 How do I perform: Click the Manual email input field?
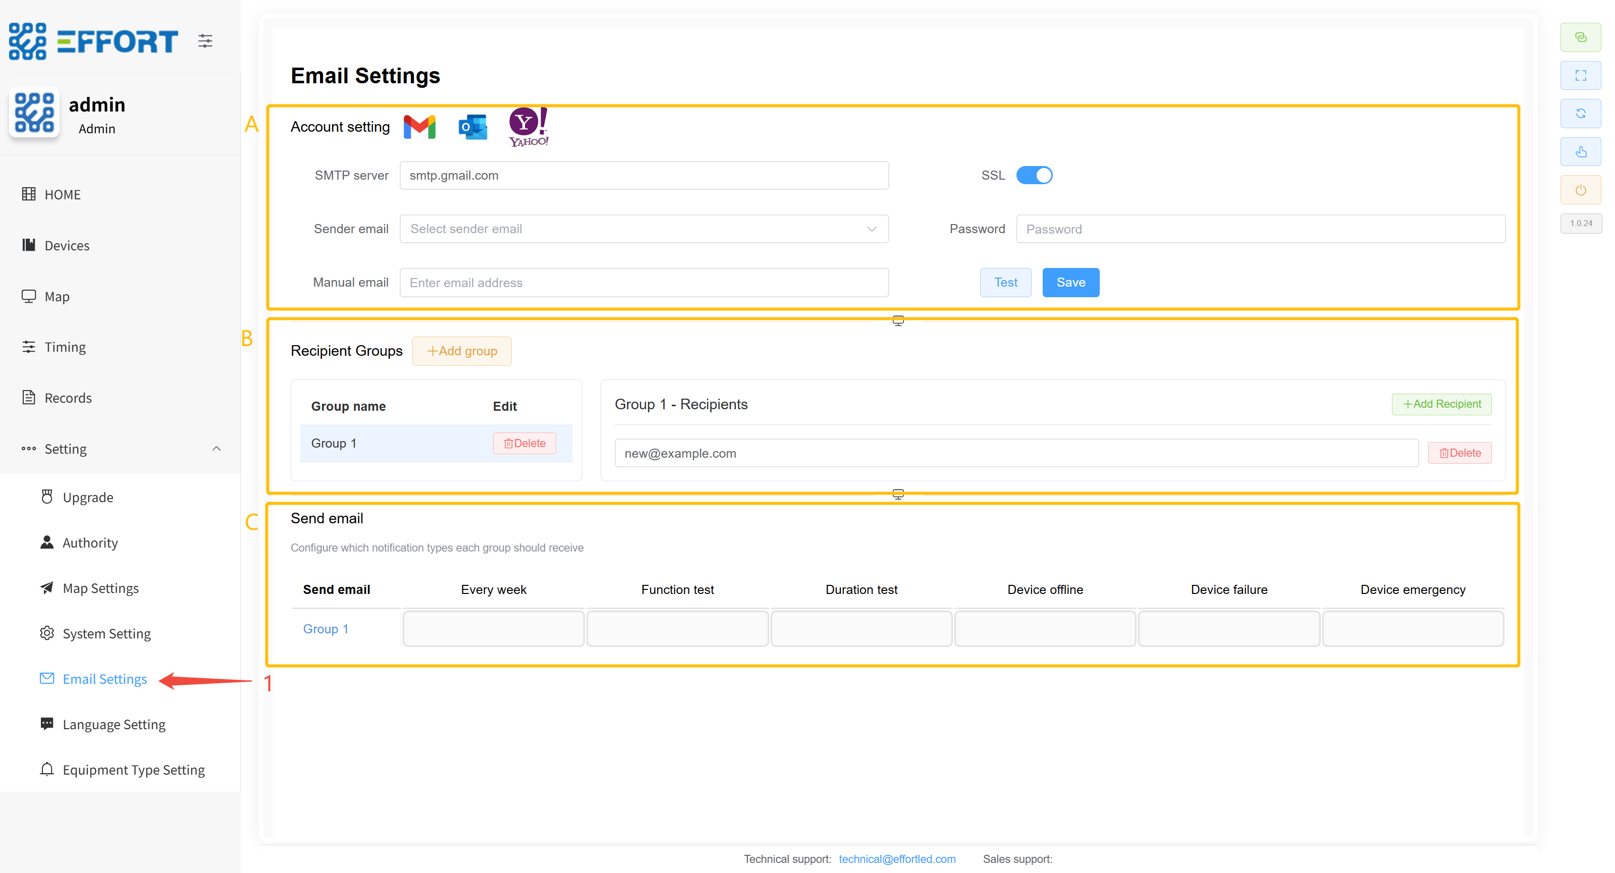[644, 283]
